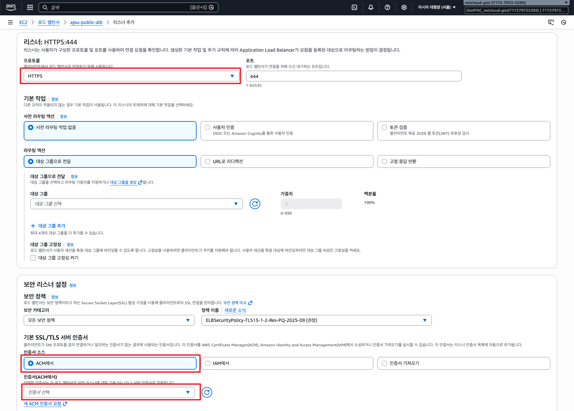Click the add target group link
Image resolution: width=574 pixels, height=411 pixels.
pyautogui.click(x=52, y=226)
